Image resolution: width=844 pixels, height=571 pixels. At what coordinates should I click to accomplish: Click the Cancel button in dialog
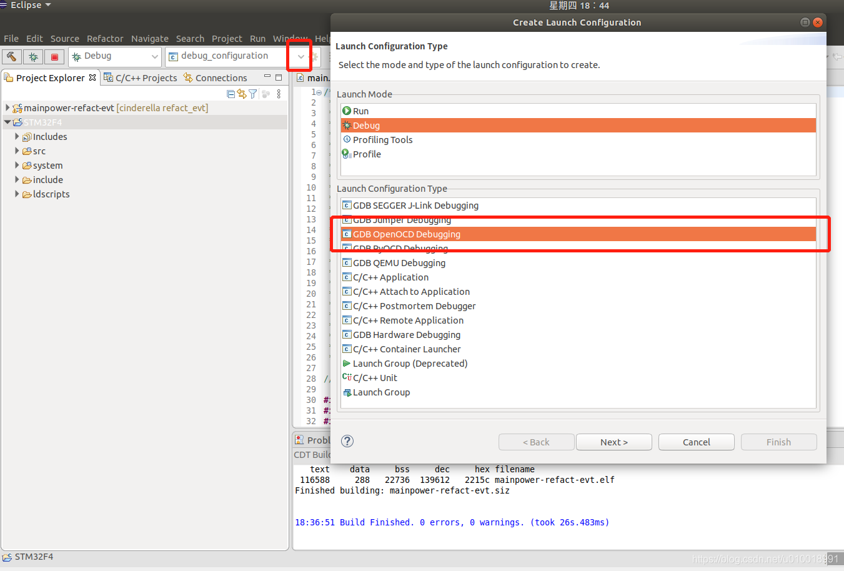697,442
